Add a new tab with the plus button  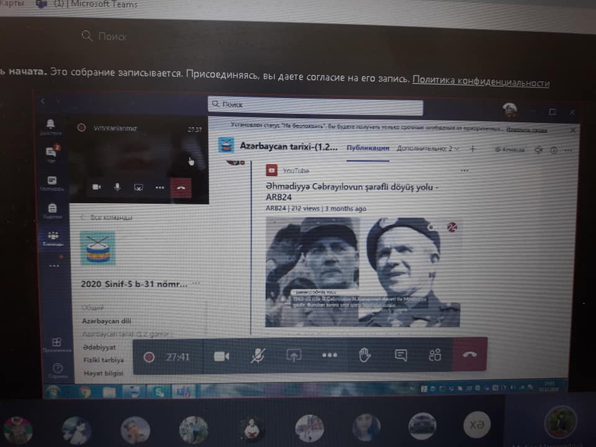pos(472,148)
